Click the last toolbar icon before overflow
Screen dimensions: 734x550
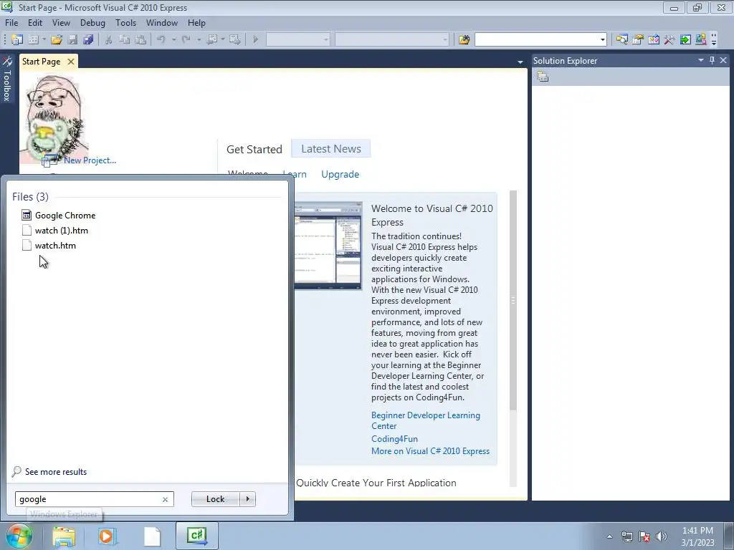point(701,40)
